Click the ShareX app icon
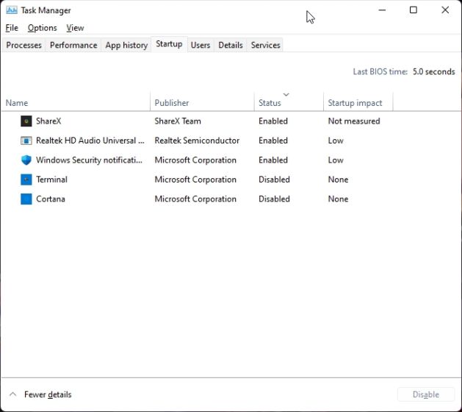 click(x=26, y=121)
